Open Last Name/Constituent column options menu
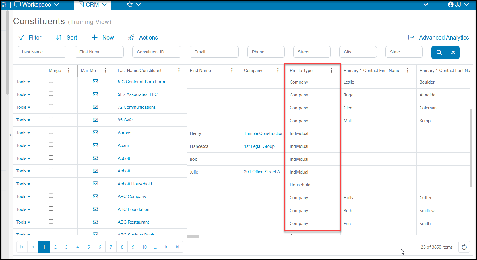This screenshot has height=260, width=477. tap(179, 70)
